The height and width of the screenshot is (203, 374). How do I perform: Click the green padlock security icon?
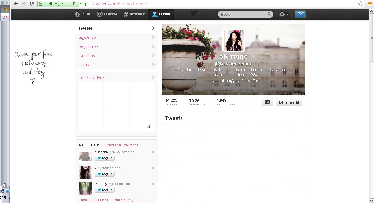point(41,4)
